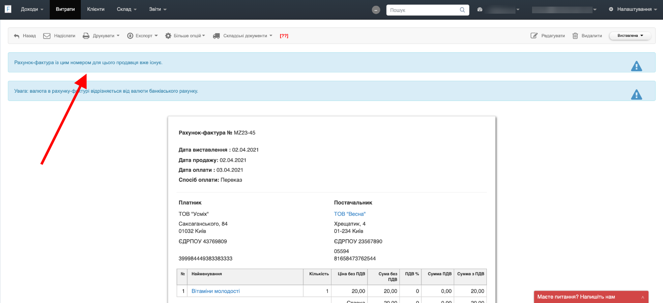Screen dimensions: 663x303
Task: Open the Клієнти menu item
Action: click(x=96, y=9)
